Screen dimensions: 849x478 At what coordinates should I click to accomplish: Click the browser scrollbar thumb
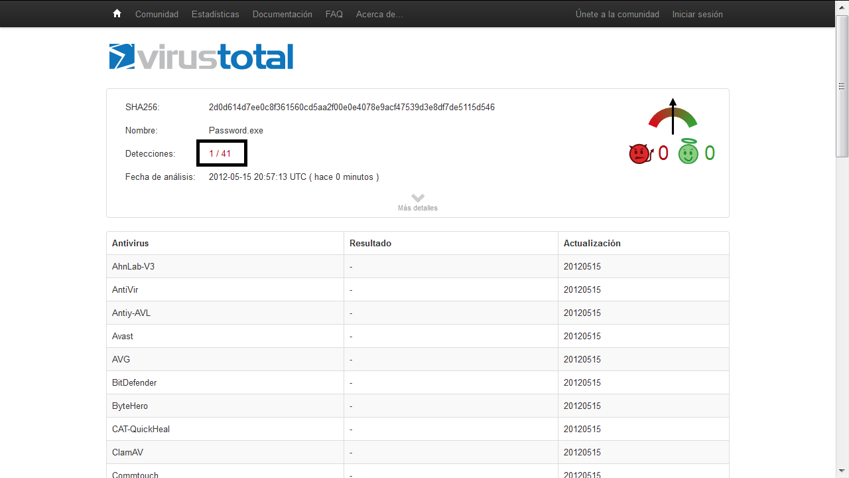point(842,86)
